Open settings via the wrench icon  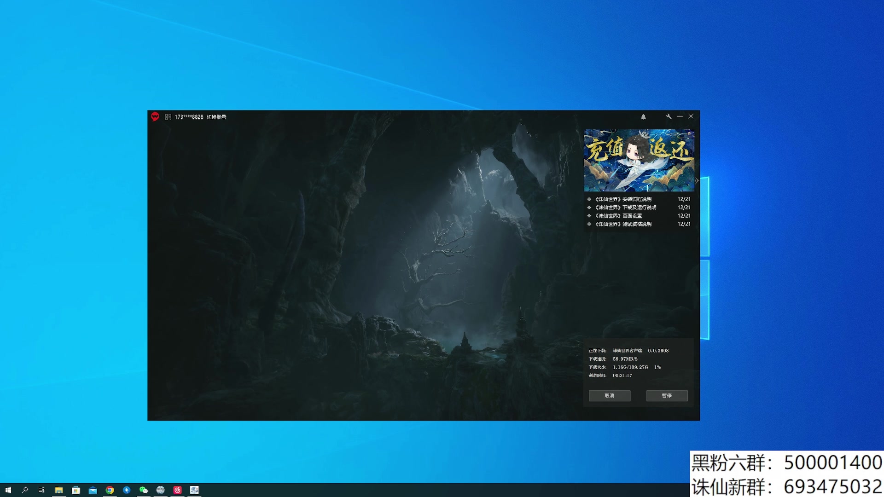click(x=669, y=116)
